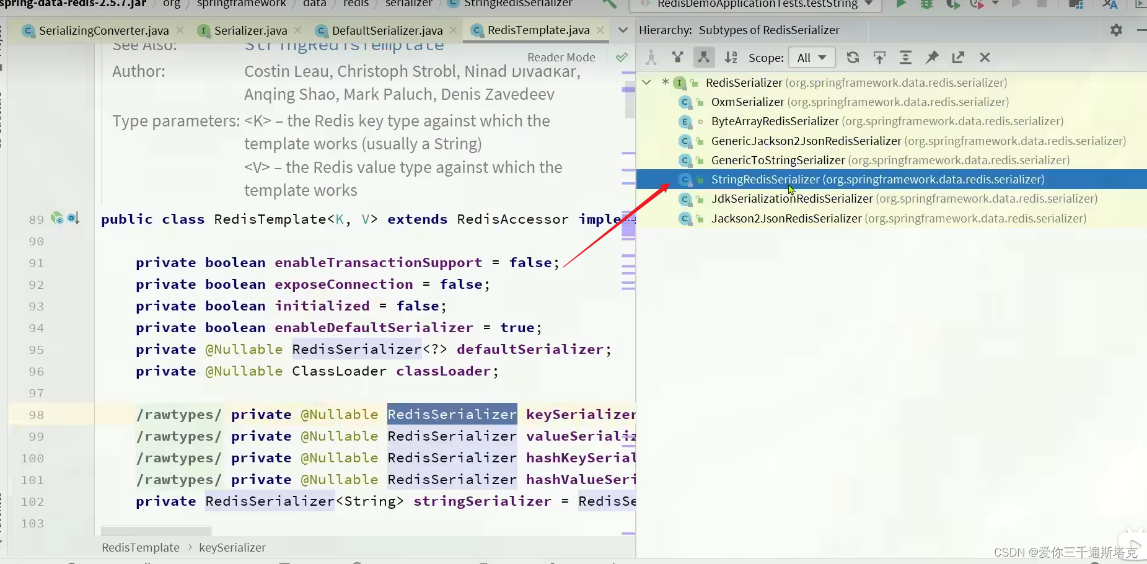Open hidden editor tabs chevron
Viewport: 1147px width, 564px height.
click(623, 30)
